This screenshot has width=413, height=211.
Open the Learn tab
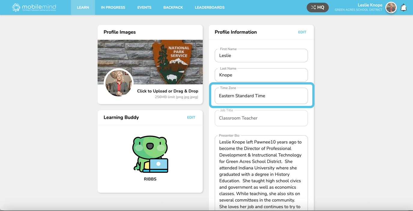pyautogui.click(x=83, y=7)
